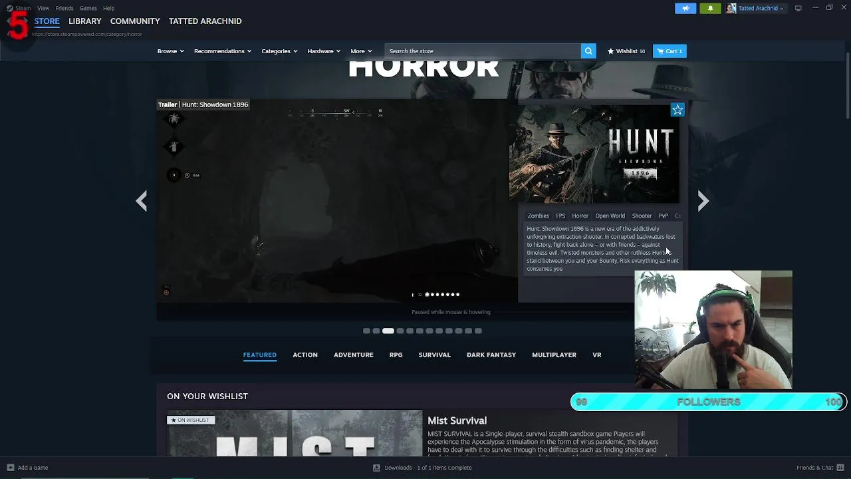Expand the Categories dropdown
Viewport: 851px width, 479px height.
(x=279, y=51)
